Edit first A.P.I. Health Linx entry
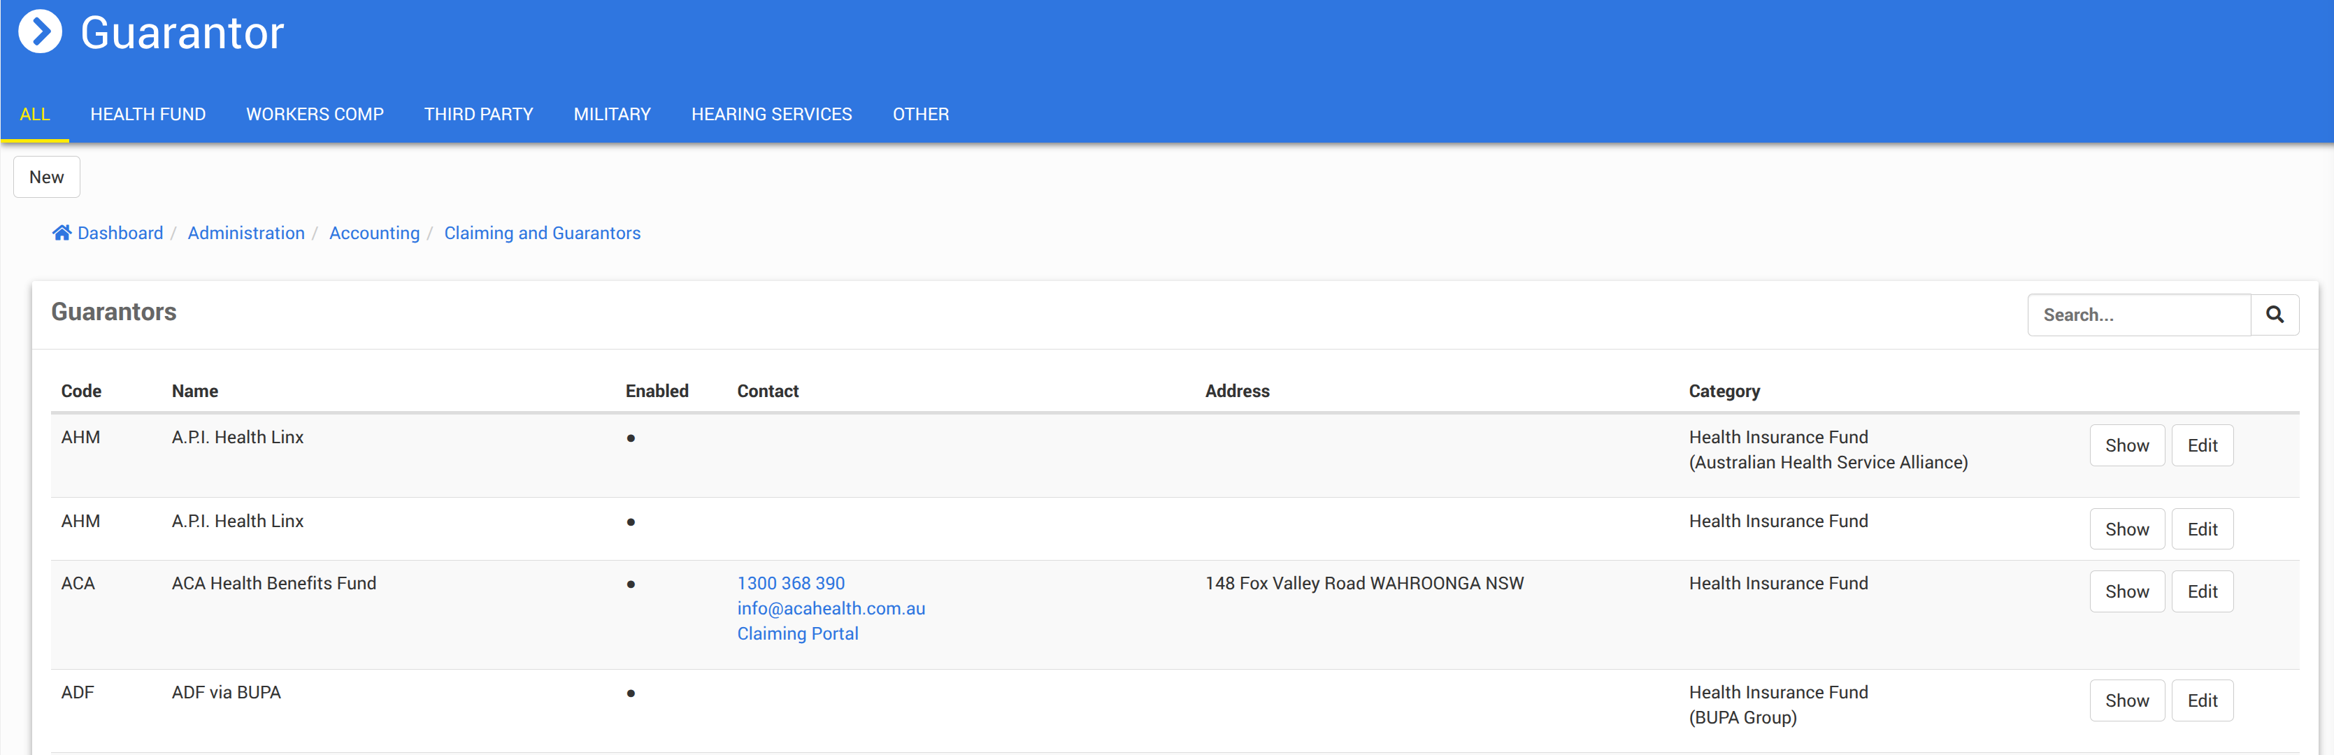2334x755 pixels. (2202, 445)
